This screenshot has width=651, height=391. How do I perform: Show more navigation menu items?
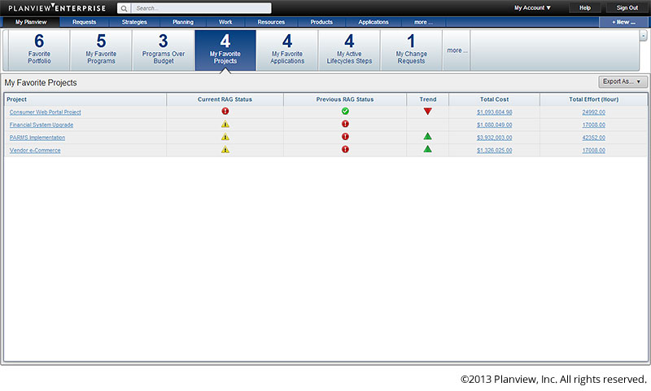423,22
